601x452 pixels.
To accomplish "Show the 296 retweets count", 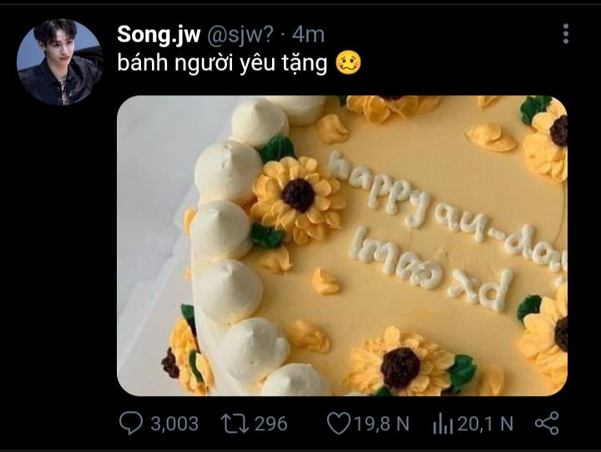I will coord(270,424).
